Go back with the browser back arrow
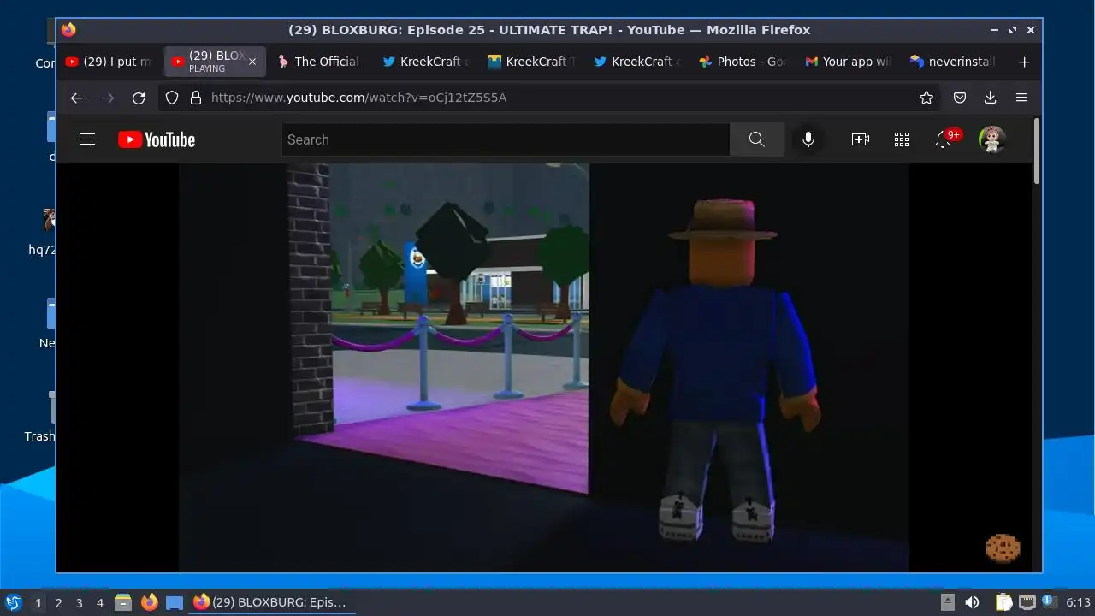Image resolution: width=1095 pixels, height=616 pixels. coord(77,98)
